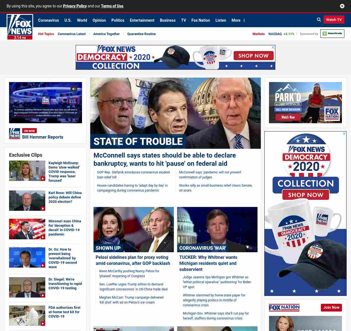Open the McConnell bankruptcy headline
The height and width of the screenshot is (331, 351).
165,159
